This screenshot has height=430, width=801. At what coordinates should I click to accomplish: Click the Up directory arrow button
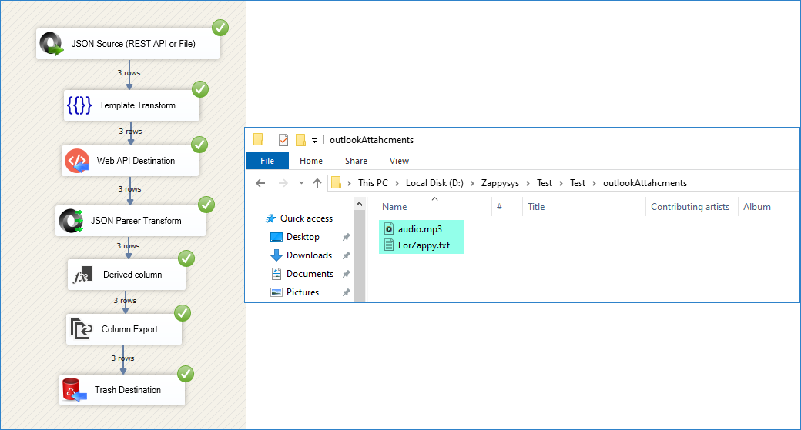[x=317, y=183]
